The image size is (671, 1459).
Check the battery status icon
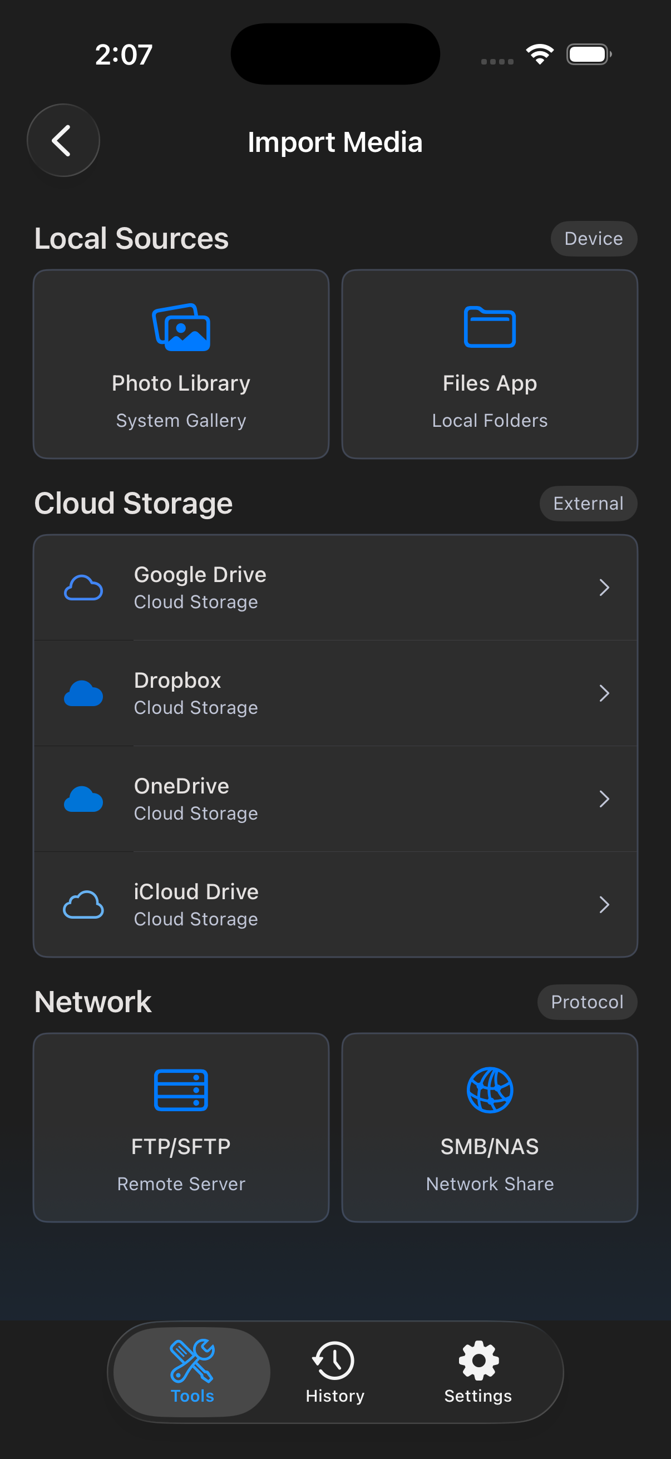coord(589,55)
